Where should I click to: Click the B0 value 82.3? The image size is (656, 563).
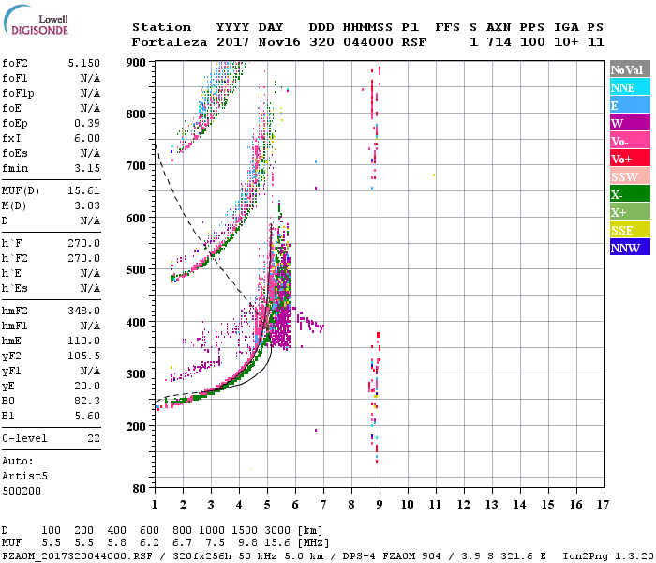click(87, 401)
